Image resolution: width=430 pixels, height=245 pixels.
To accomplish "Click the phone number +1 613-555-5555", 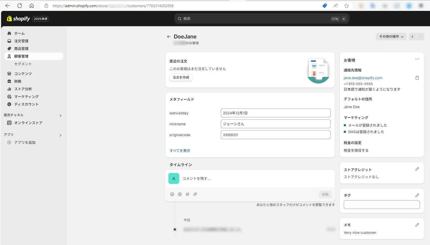I will point(358,84).
